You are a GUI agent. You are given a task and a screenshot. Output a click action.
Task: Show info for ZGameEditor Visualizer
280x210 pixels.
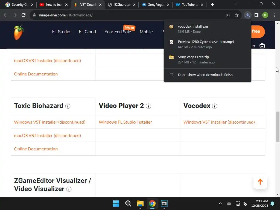69,189
